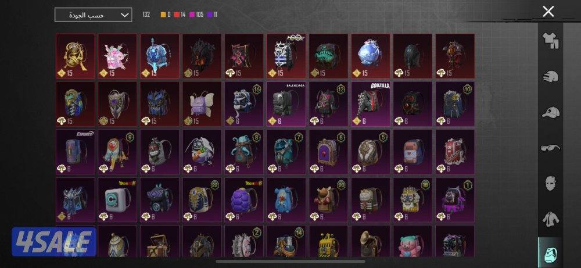Choose the golden backpack in first slot
Image resolution: width=581 pixels, height=268 pixels.
(x=76, y=56)
